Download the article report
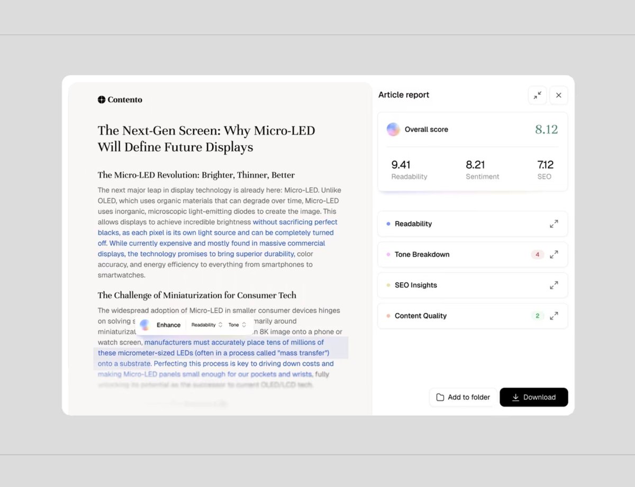Screen dimensions: 635x487 click(534, 397)
